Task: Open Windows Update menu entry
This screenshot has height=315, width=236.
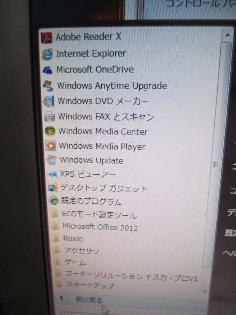Action: (92, 160)
